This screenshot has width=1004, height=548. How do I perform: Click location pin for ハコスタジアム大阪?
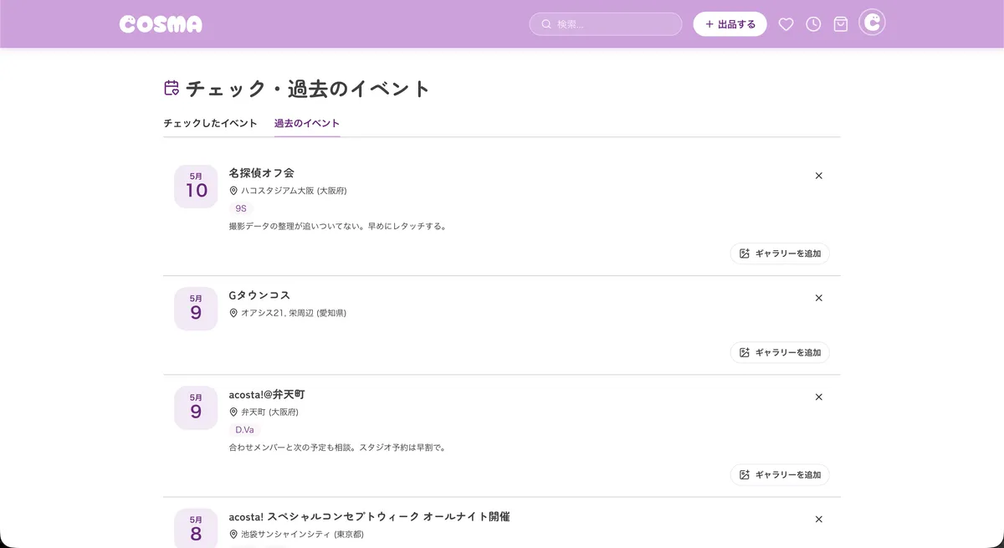pyautogui.click(x=233, y=191)
